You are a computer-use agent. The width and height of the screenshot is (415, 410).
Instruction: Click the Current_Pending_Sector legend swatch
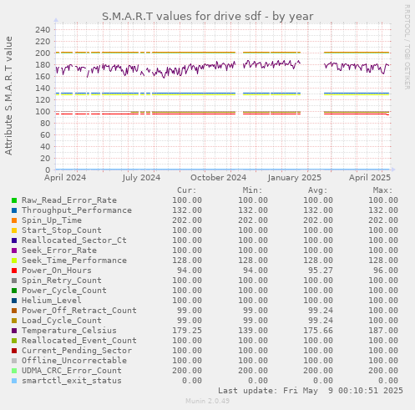tap(14, 351)
